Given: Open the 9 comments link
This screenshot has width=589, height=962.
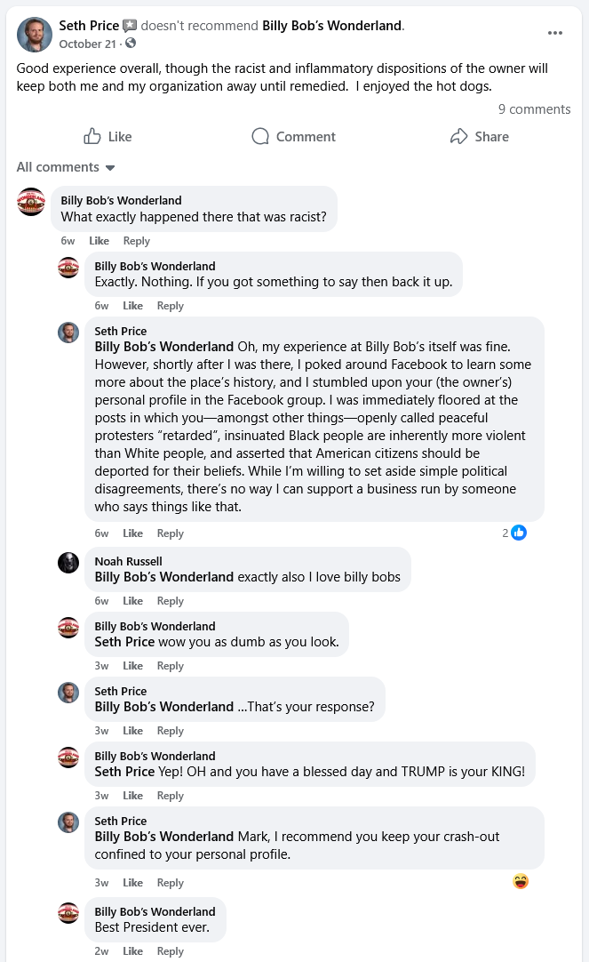Looking at the screenshot, I should [534, 109].
